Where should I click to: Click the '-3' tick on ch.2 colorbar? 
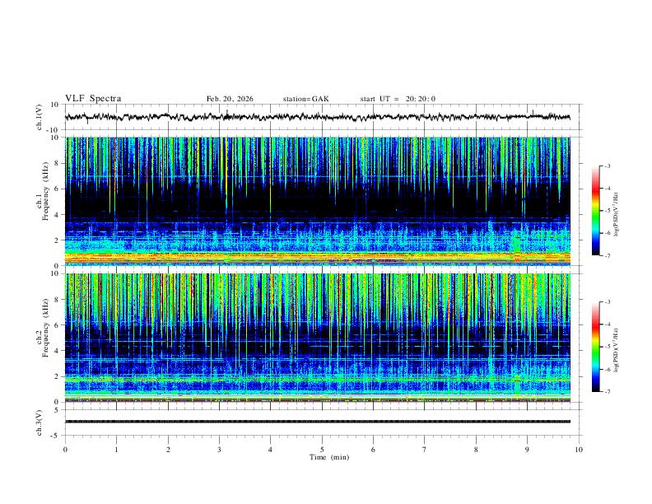[608, 302]
